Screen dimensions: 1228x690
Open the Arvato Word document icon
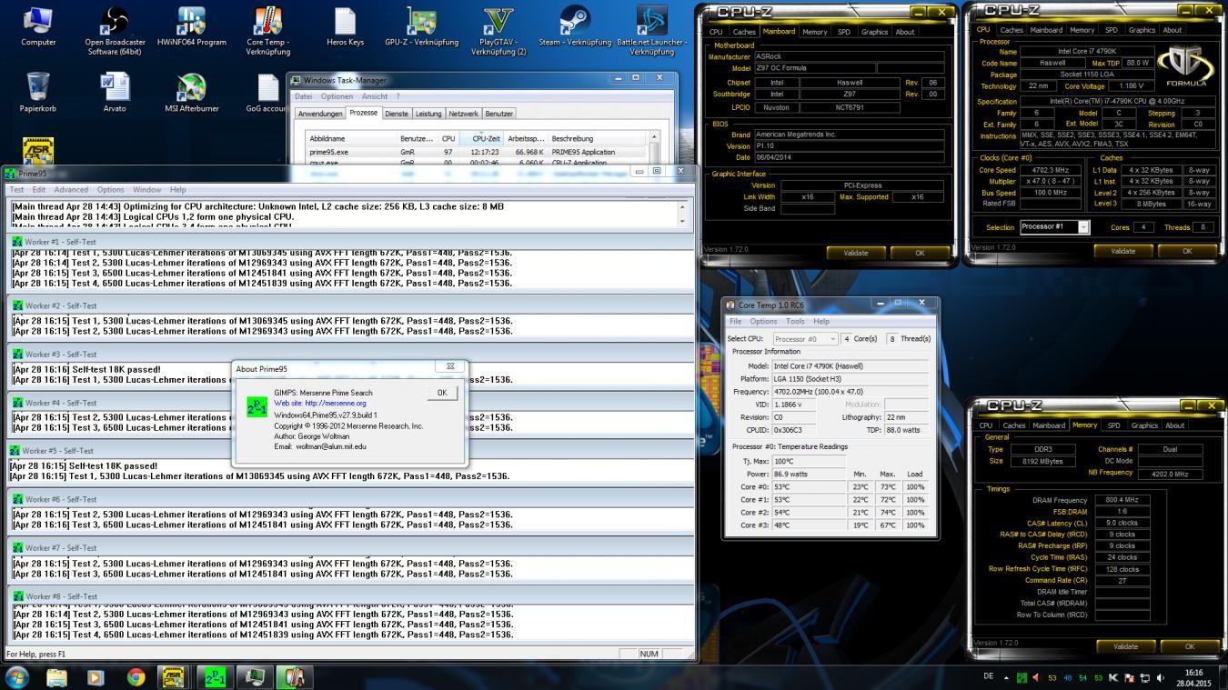click(x=115, y=93)
